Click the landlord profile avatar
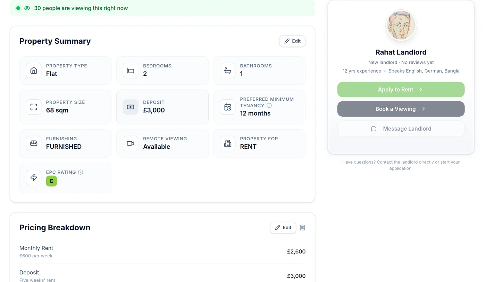This screenshot has height=282, width=486. 401,25
